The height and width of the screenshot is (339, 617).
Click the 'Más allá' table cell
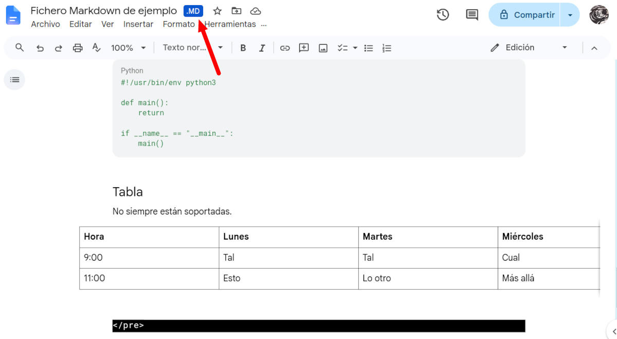(x=549, y=278)
